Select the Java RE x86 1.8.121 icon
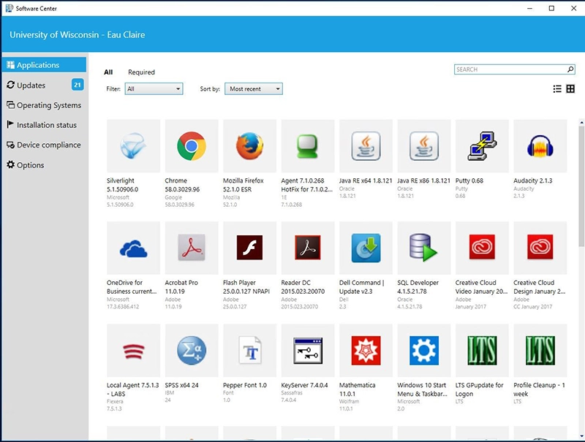Image resolution: width=585 pixels, height=442 pixels. tap(424, 145)
